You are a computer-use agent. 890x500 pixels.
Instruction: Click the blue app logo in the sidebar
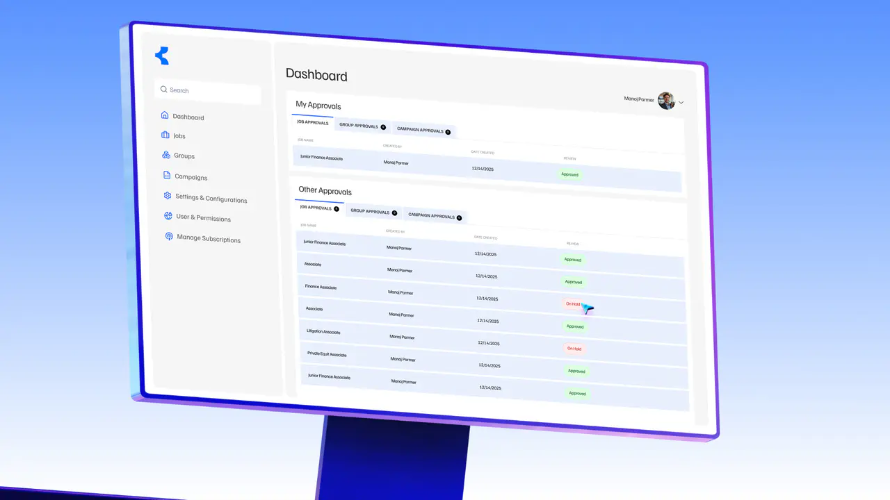162,56
